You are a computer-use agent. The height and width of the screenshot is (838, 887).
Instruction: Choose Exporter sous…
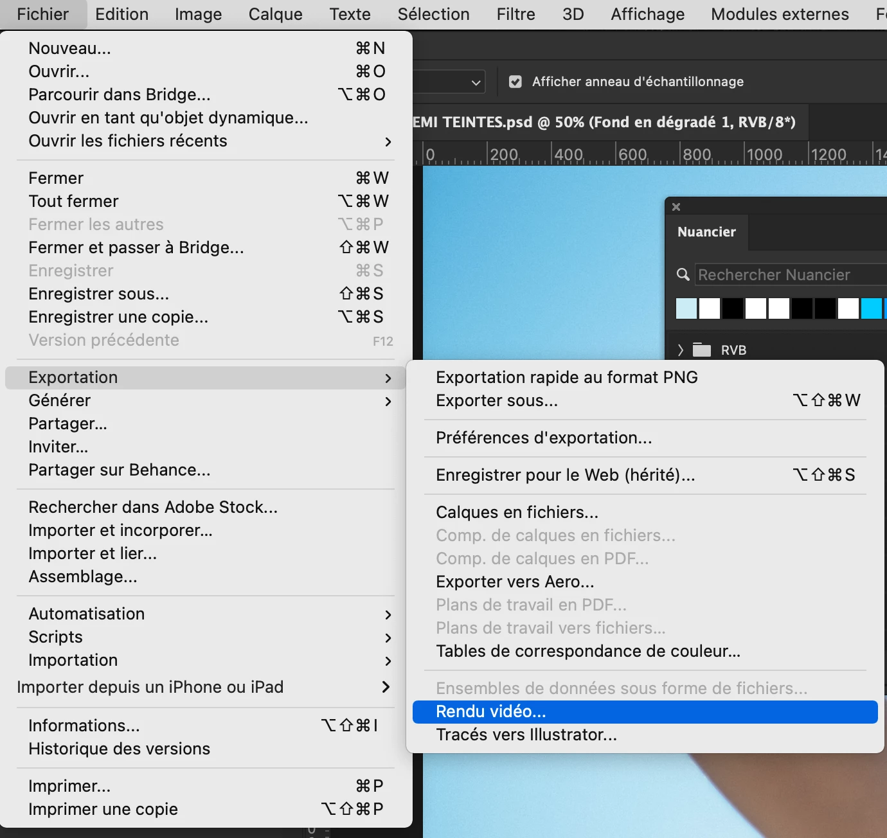(x=645, y=400)
